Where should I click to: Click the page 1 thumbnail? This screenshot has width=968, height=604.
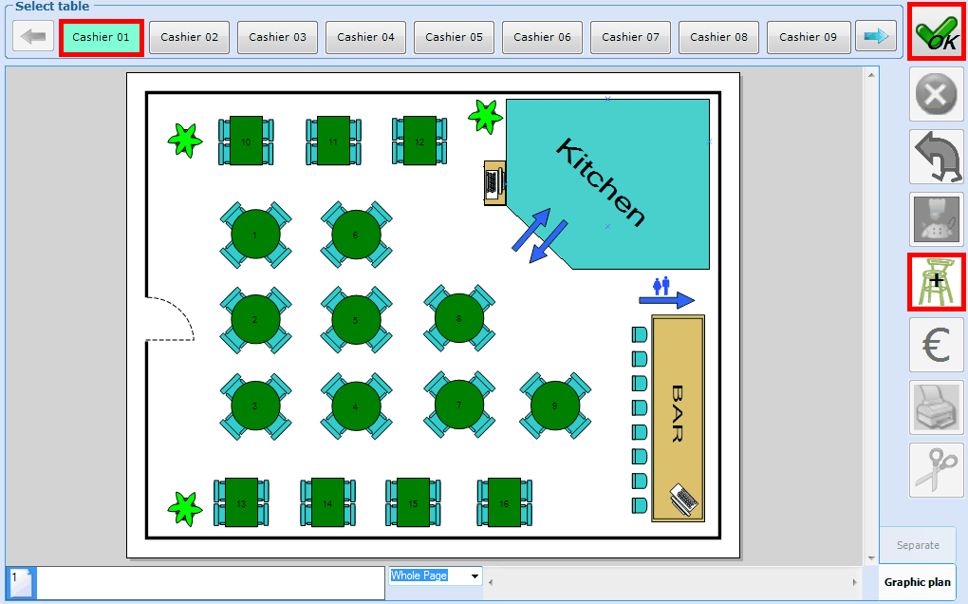[21, 583]
